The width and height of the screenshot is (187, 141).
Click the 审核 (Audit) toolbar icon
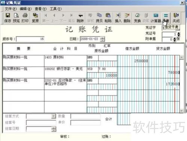(90, 18)
